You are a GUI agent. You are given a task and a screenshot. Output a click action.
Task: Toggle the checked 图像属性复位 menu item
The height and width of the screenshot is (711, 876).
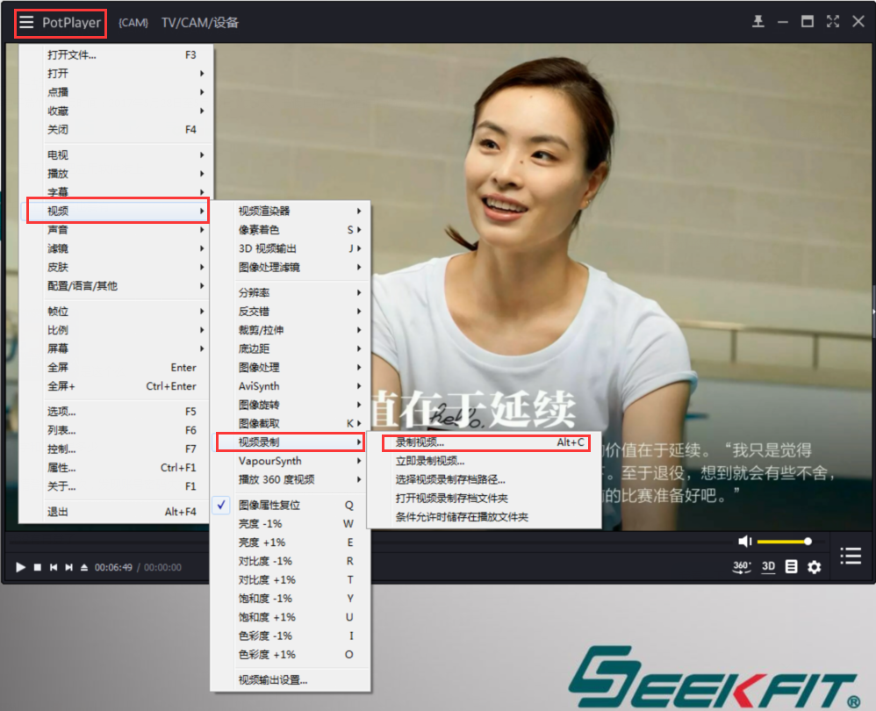coord(269,505)
